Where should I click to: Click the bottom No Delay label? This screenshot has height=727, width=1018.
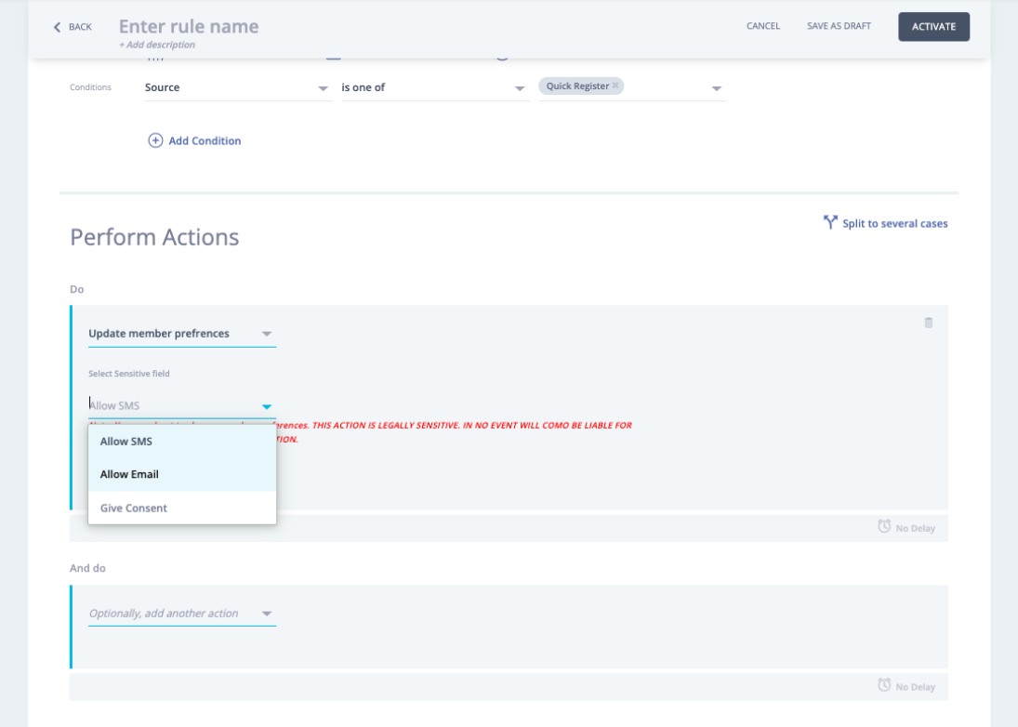[x=916, y=687]
